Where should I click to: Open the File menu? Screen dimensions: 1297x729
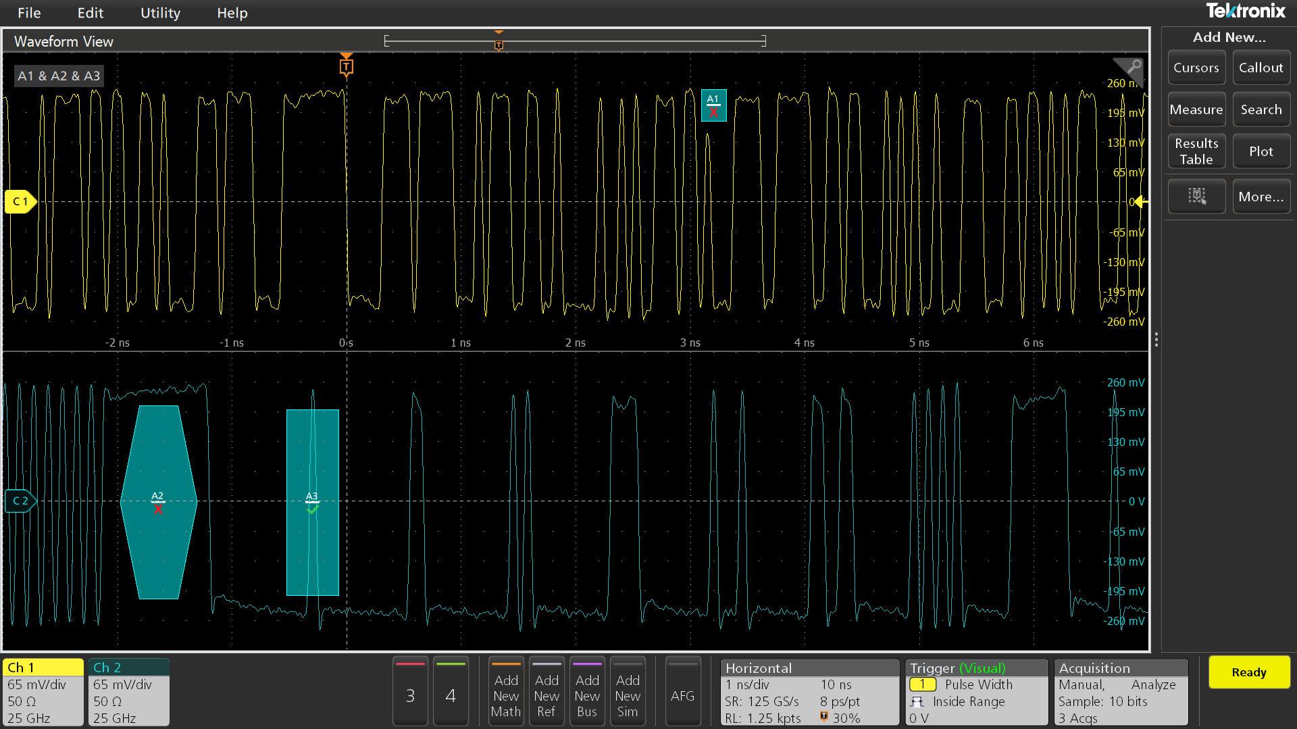[29, 13]
